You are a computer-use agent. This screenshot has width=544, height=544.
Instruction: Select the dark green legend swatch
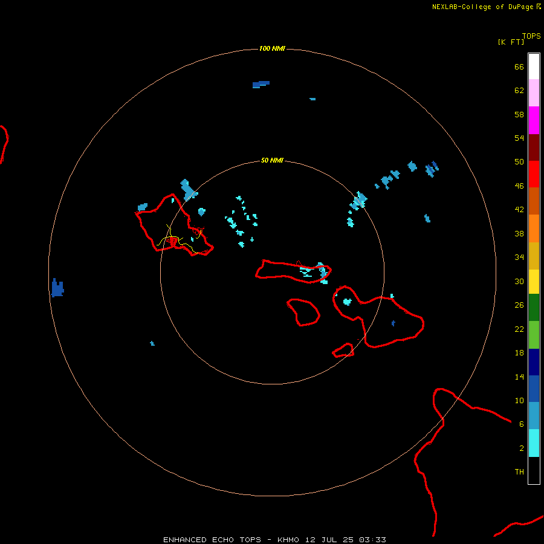pyautogui.click(x=534, y=308)
